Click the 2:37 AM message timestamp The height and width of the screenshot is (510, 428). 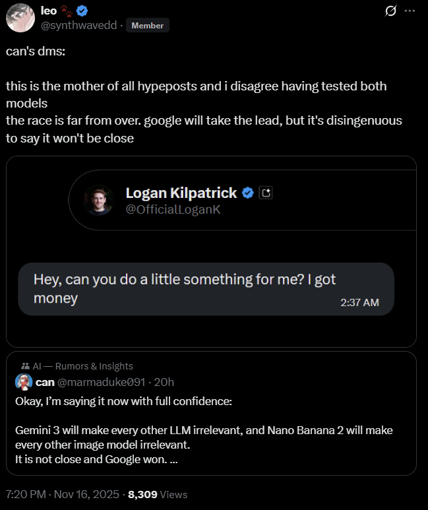359,302
